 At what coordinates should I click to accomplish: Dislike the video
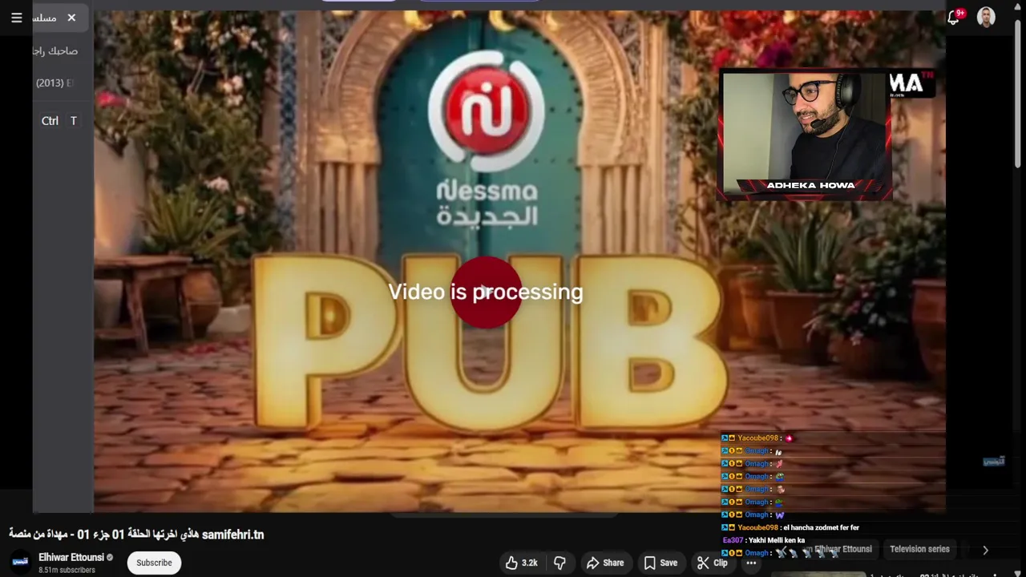pos(559,563)
